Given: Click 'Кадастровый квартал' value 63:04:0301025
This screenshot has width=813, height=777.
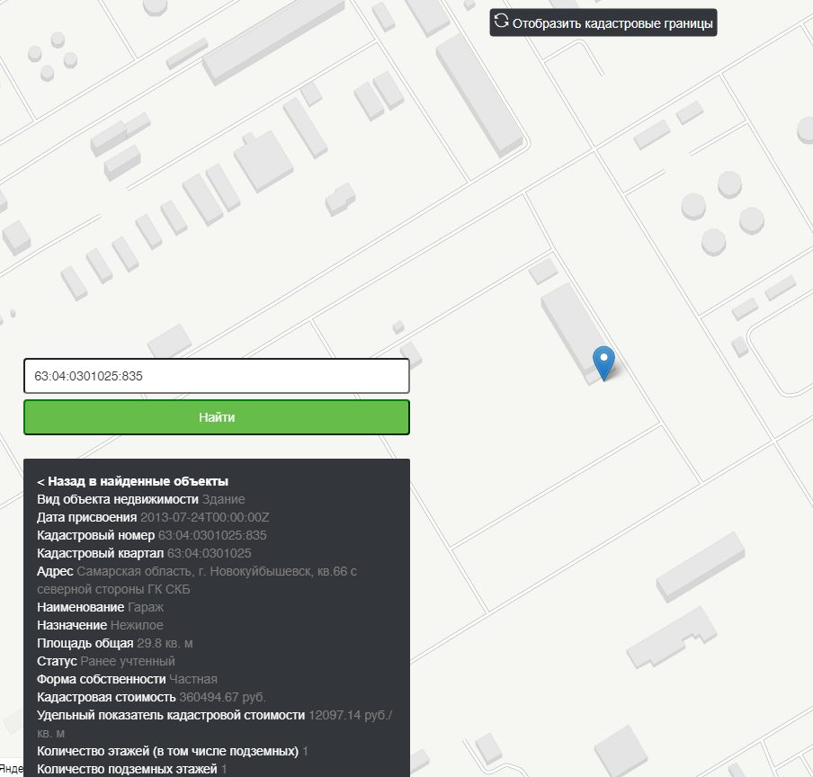Looking at the screenshot, I should click(209, 553).
